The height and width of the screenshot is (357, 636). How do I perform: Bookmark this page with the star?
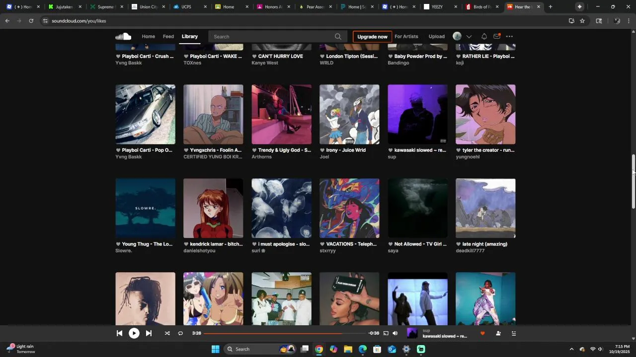coord(582,21)
